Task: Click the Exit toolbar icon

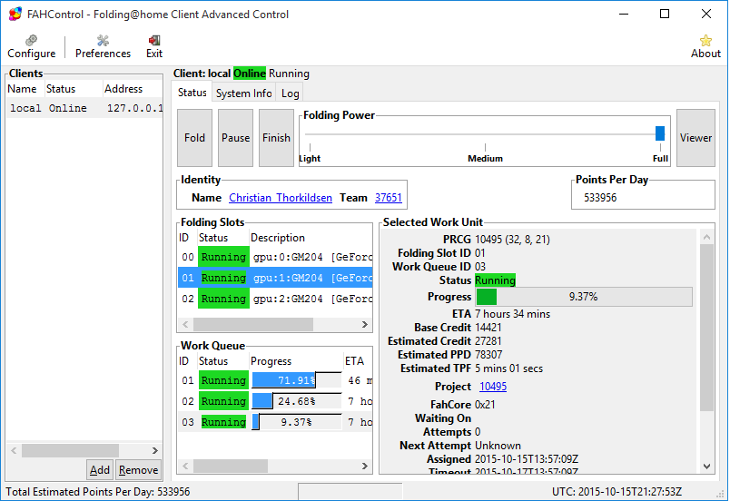Action: (154, 46)
